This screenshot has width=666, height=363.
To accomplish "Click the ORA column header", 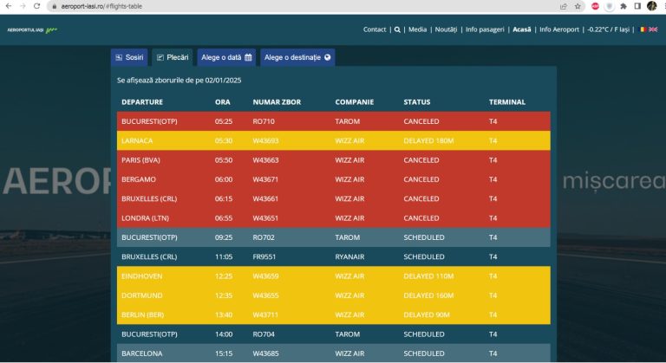I will tap(223, 102).
